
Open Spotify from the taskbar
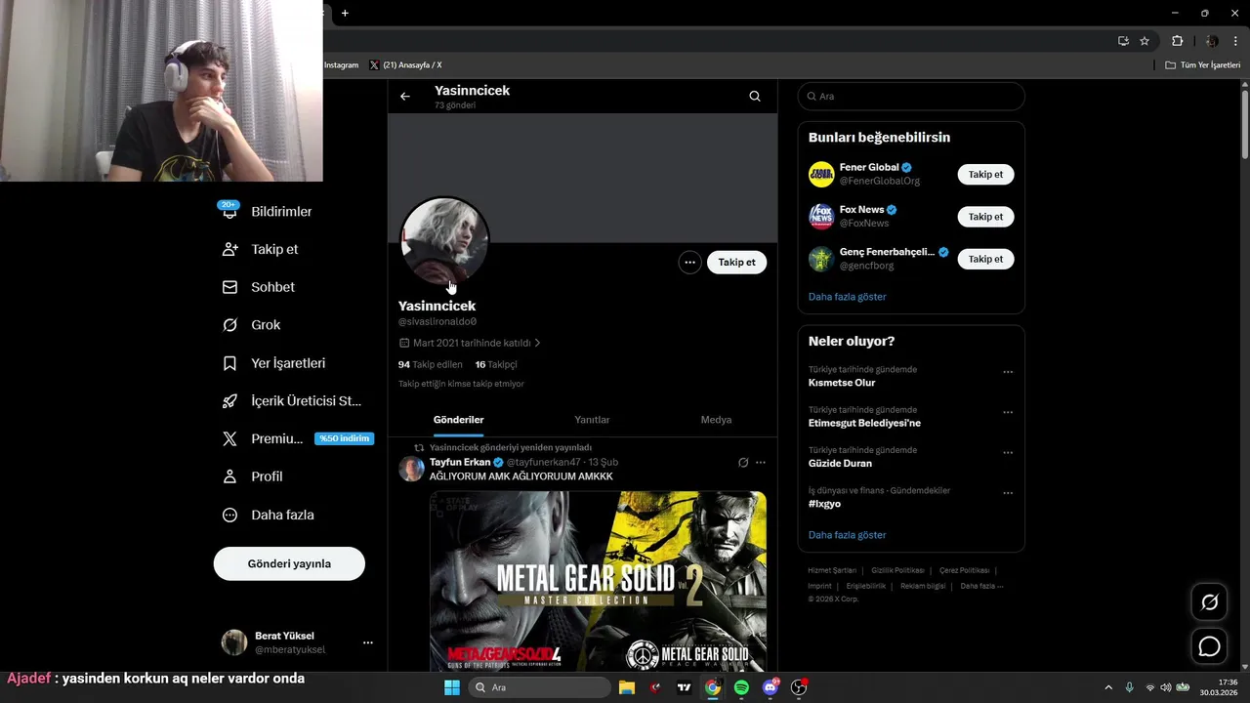tap(741, 687)
